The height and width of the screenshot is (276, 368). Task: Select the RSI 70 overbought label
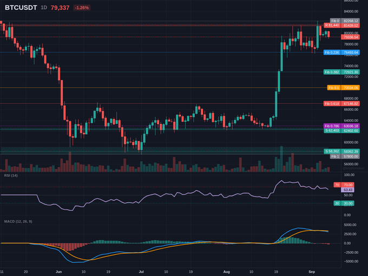pos(337,185)
